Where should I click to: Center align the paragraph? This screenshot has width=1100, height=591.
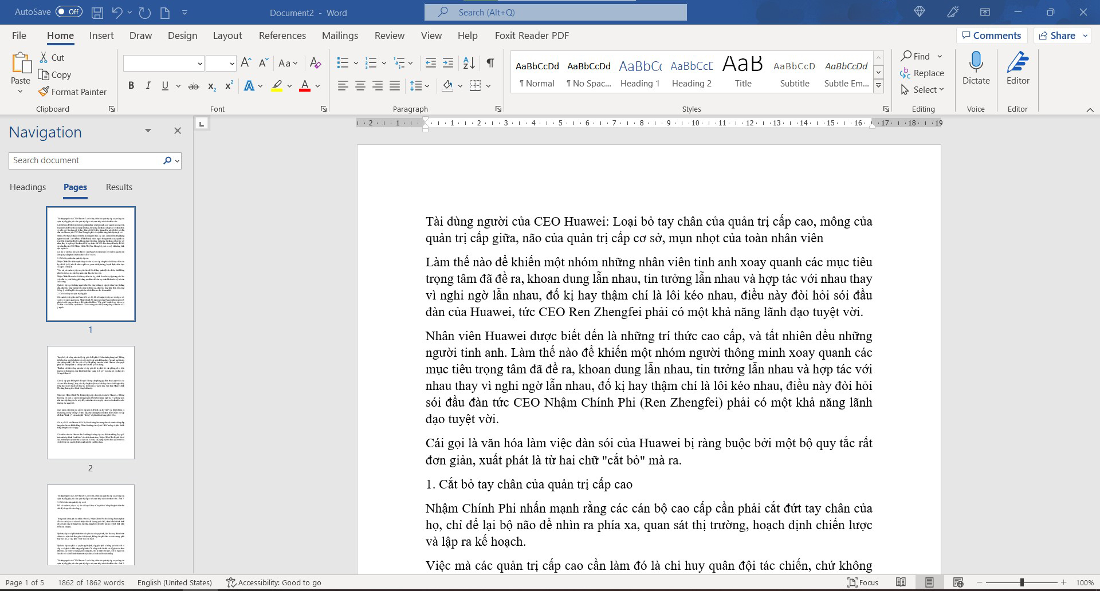click(x=360, y=86)
